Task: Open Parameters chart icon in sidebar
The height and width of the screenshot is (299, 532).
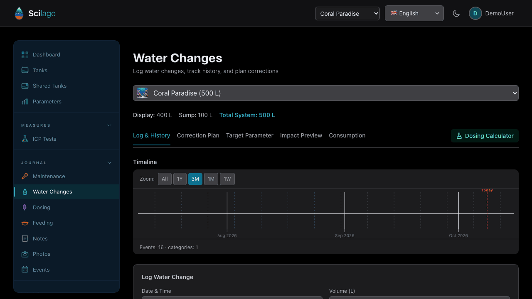Action: (25, 101)
